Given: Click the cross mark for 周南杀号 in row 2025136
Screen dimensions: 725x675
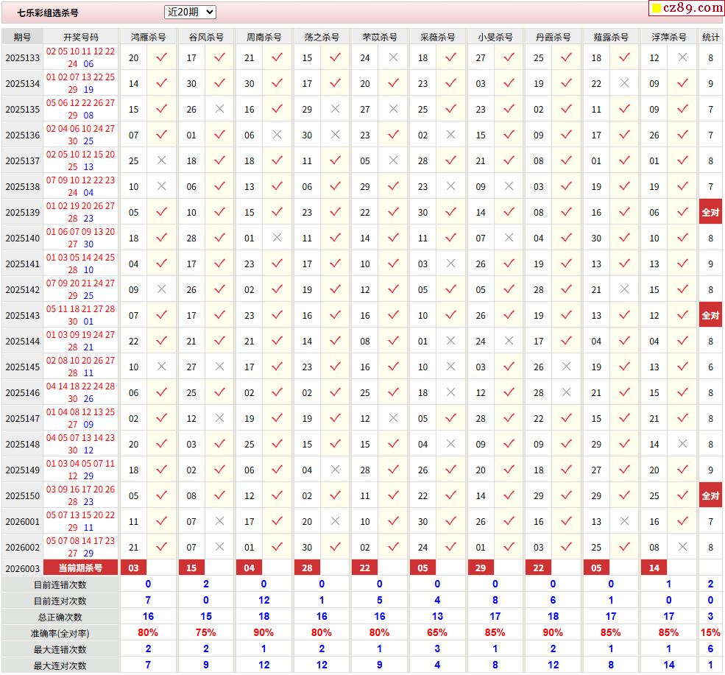Looking at the screenshot, I should point(277,135).
